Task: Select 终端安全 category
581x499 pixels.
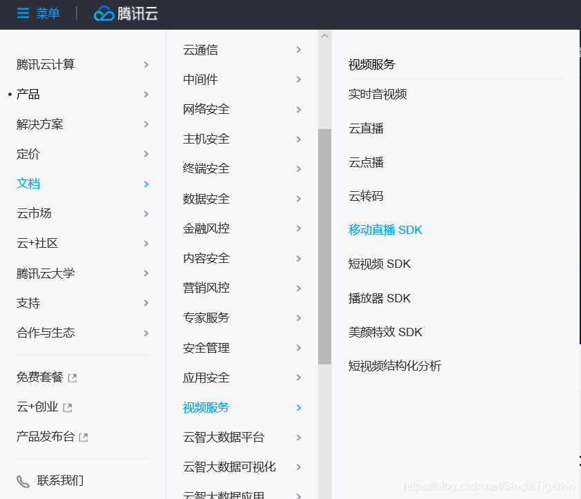Action: pos(206,168)
